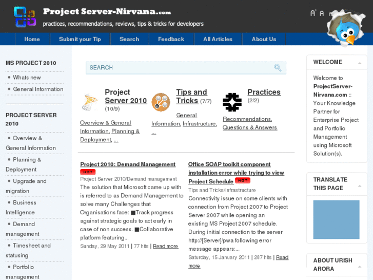Screen dimensions: 373x280
Task: Collapse the About Urish Arora panel
Action: [360, 267]
